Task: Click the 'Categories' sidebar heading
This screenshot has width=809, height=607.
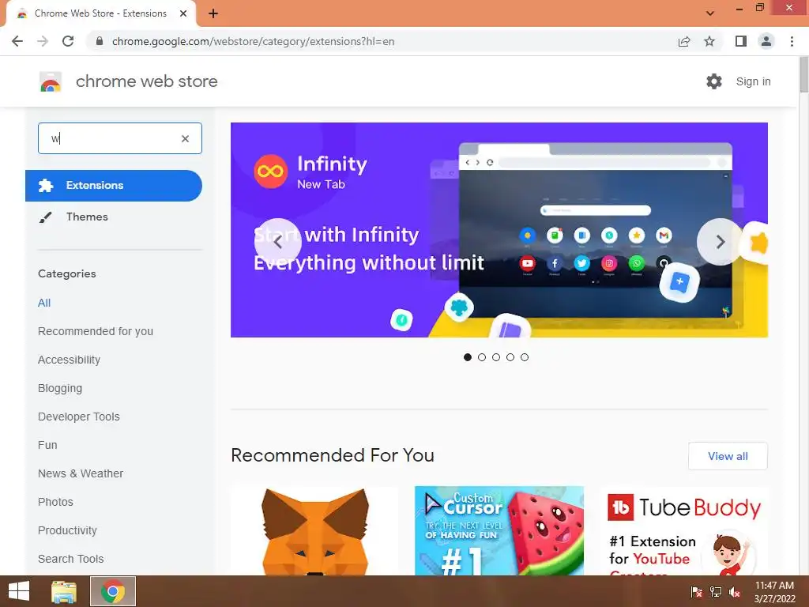Action: point(67,273)
